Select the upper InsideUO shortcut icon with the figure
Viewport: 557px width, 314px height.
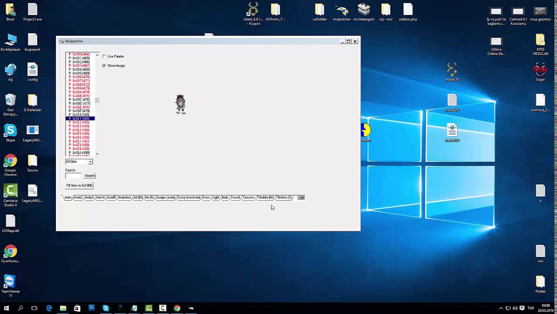coord(452,72)
